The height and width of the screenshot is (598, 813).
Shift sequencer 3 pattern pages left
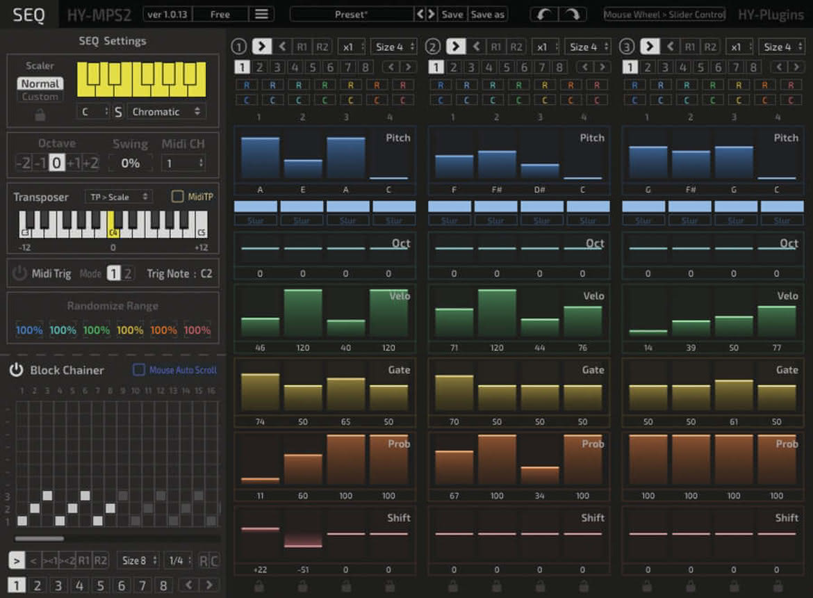[x=779, y=67]
